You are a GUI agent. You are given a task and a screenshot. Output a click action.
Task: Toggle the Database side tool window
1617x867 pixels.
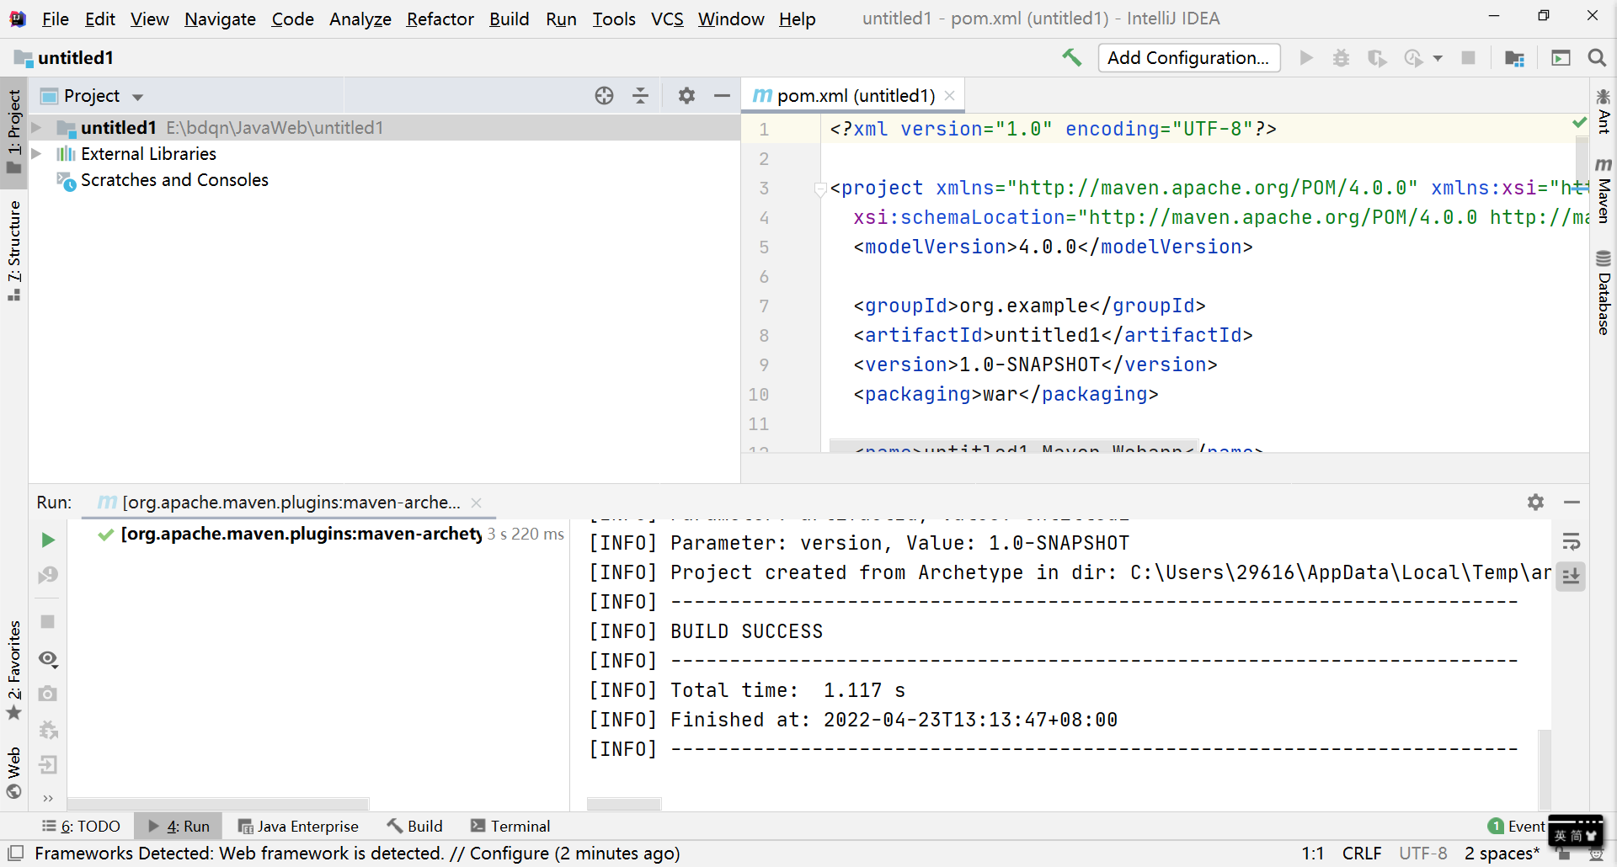tap(1604, 293)
